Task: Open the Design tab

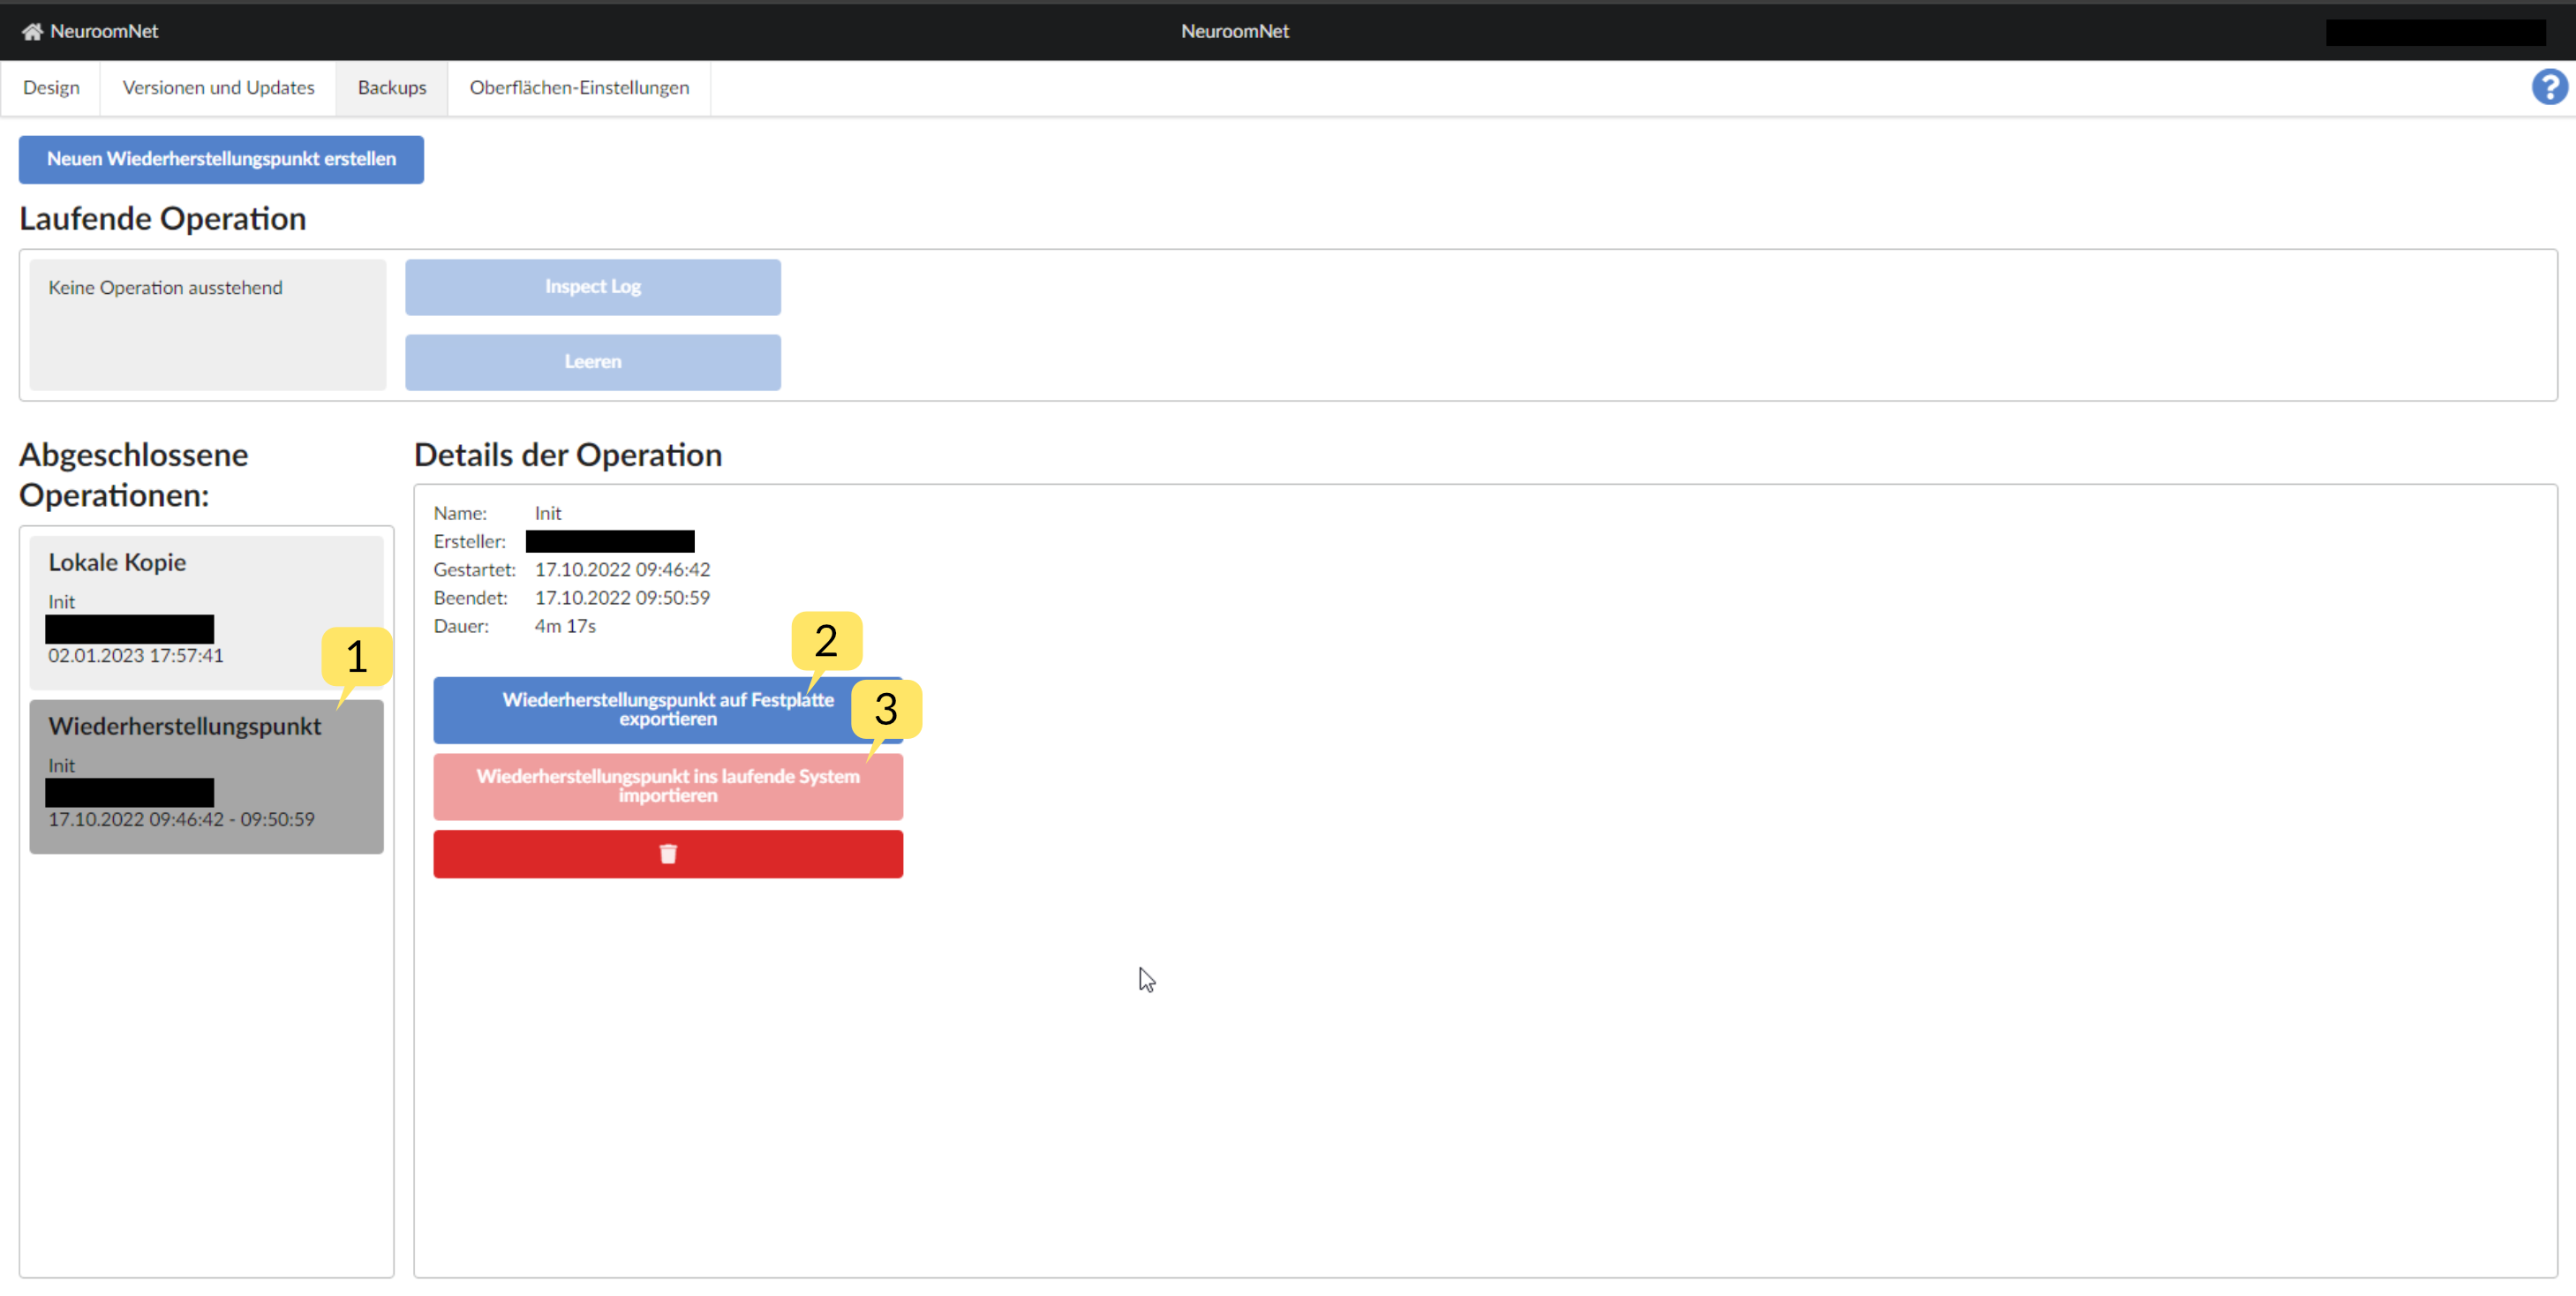Action: 51,88
